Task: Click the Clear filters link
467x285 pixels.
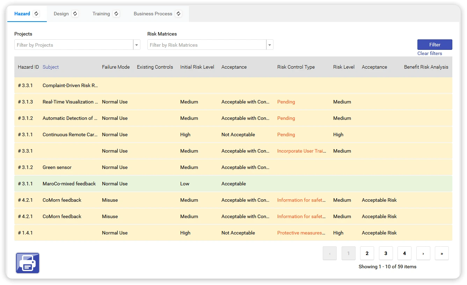Action: pyautogui.click(x=430, y=53)
